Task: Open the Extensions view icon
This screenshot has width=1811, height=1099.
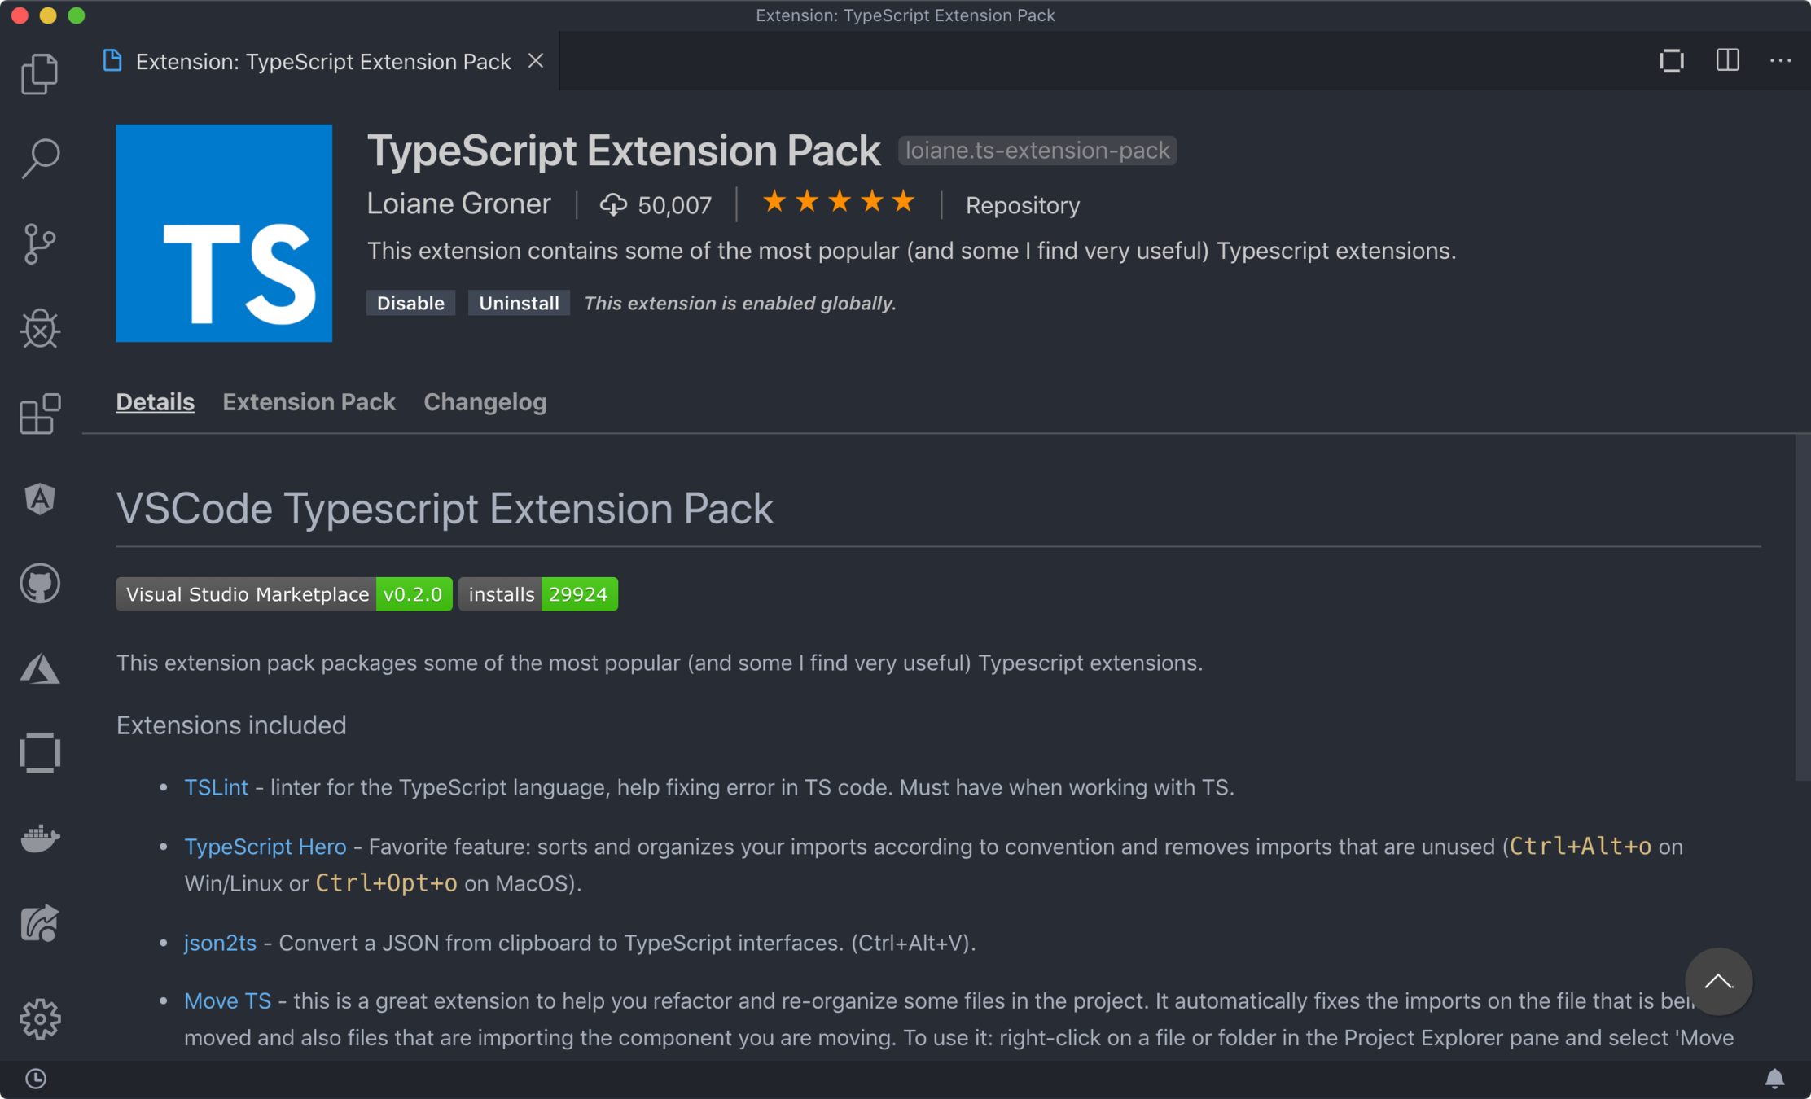Action: pos(39,414)
